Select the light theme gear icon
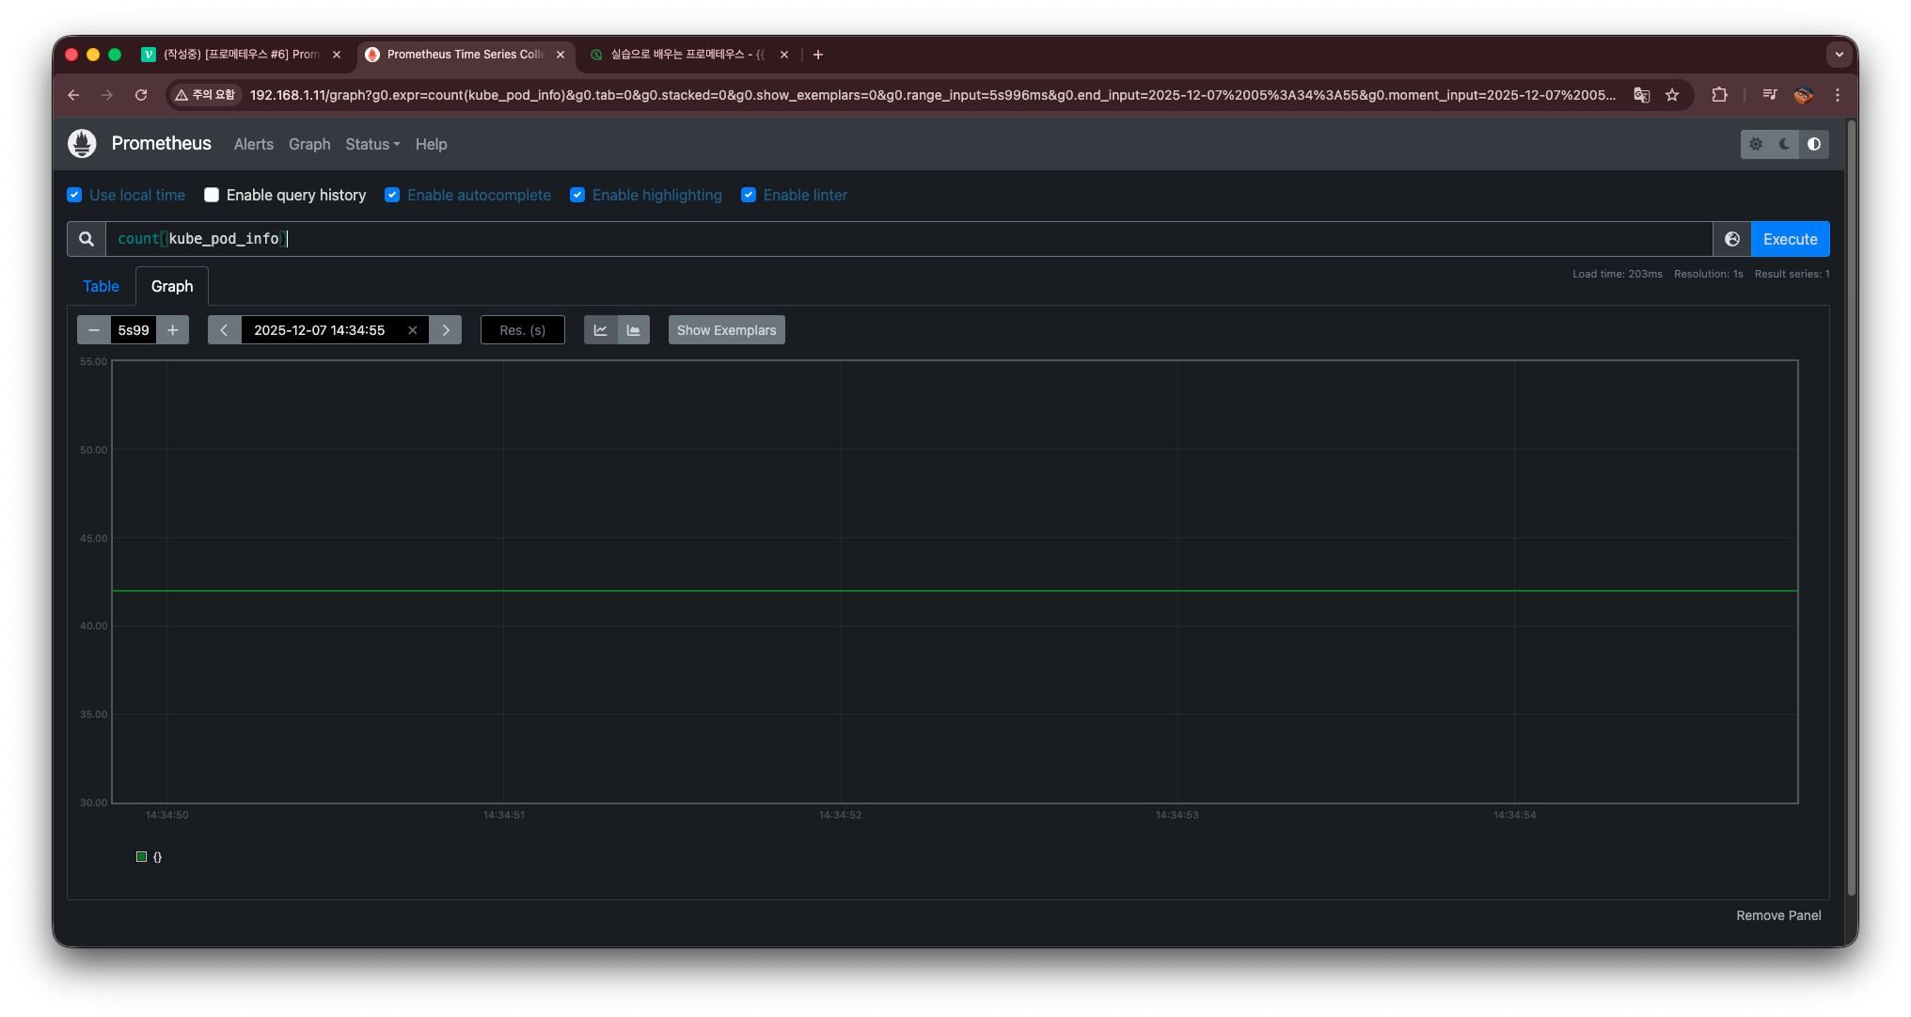 click(1755, 144)
